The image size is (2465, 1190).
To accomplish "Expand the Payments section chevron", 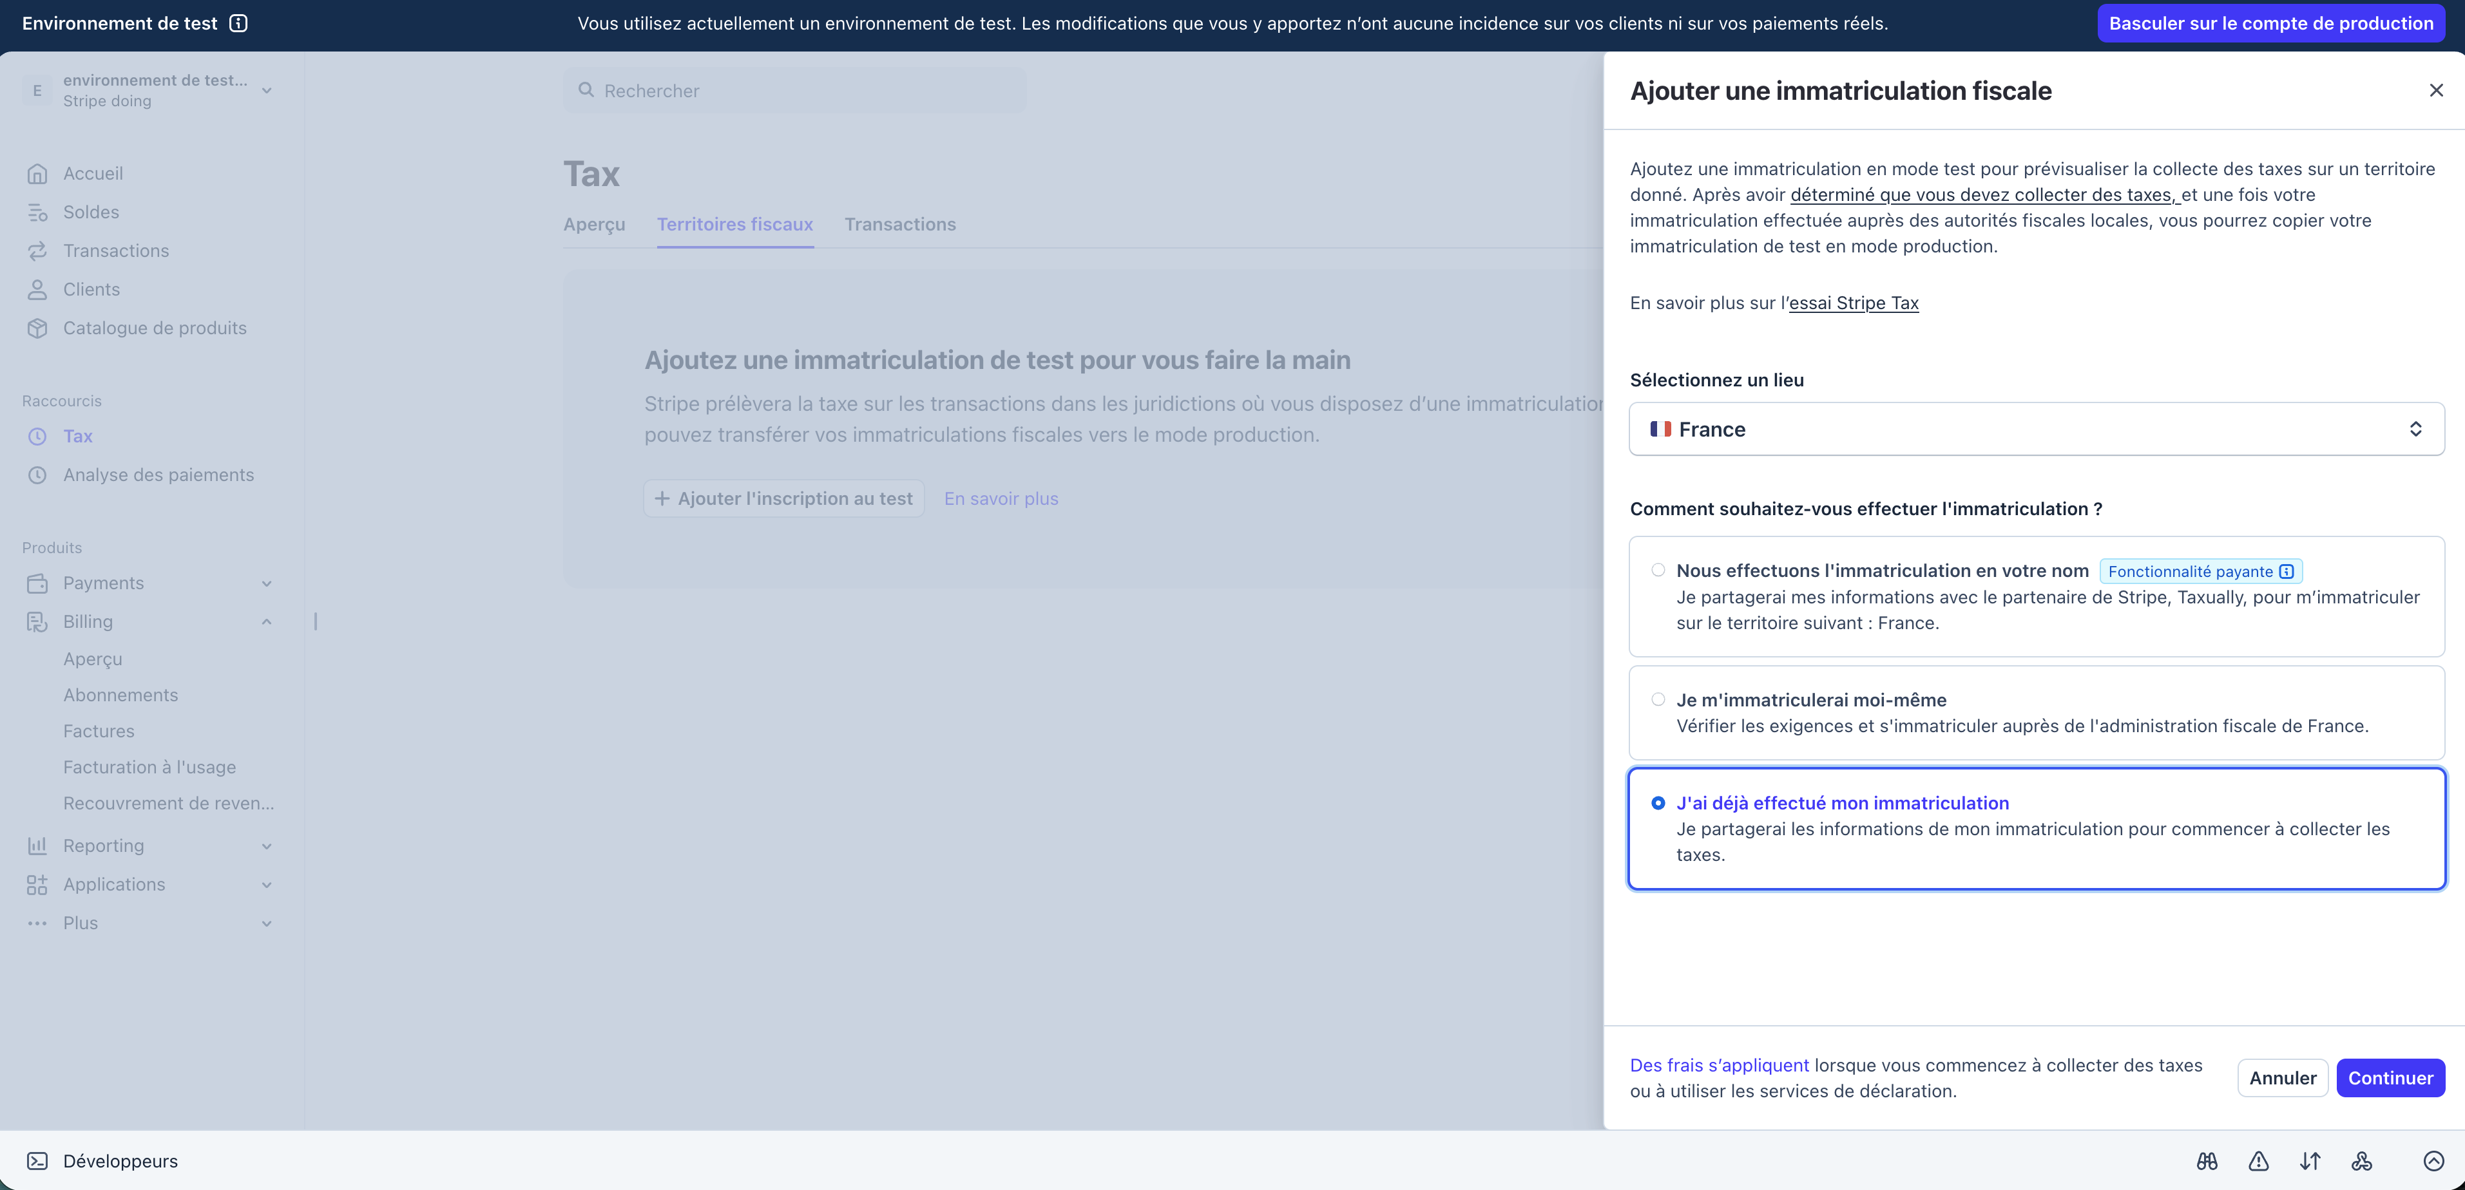I will [x=267, y=583].
